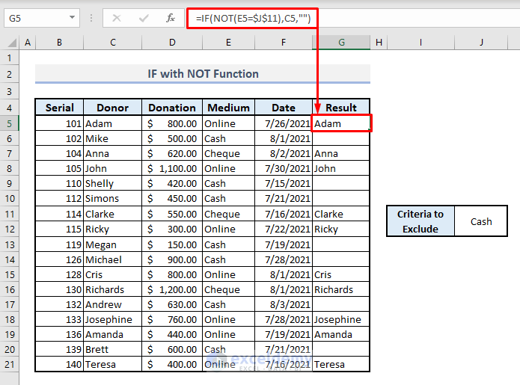Select donor cell 'Mike'
Image resolution: width=520 pixels, height=385 pixels.
coord(113,138)
